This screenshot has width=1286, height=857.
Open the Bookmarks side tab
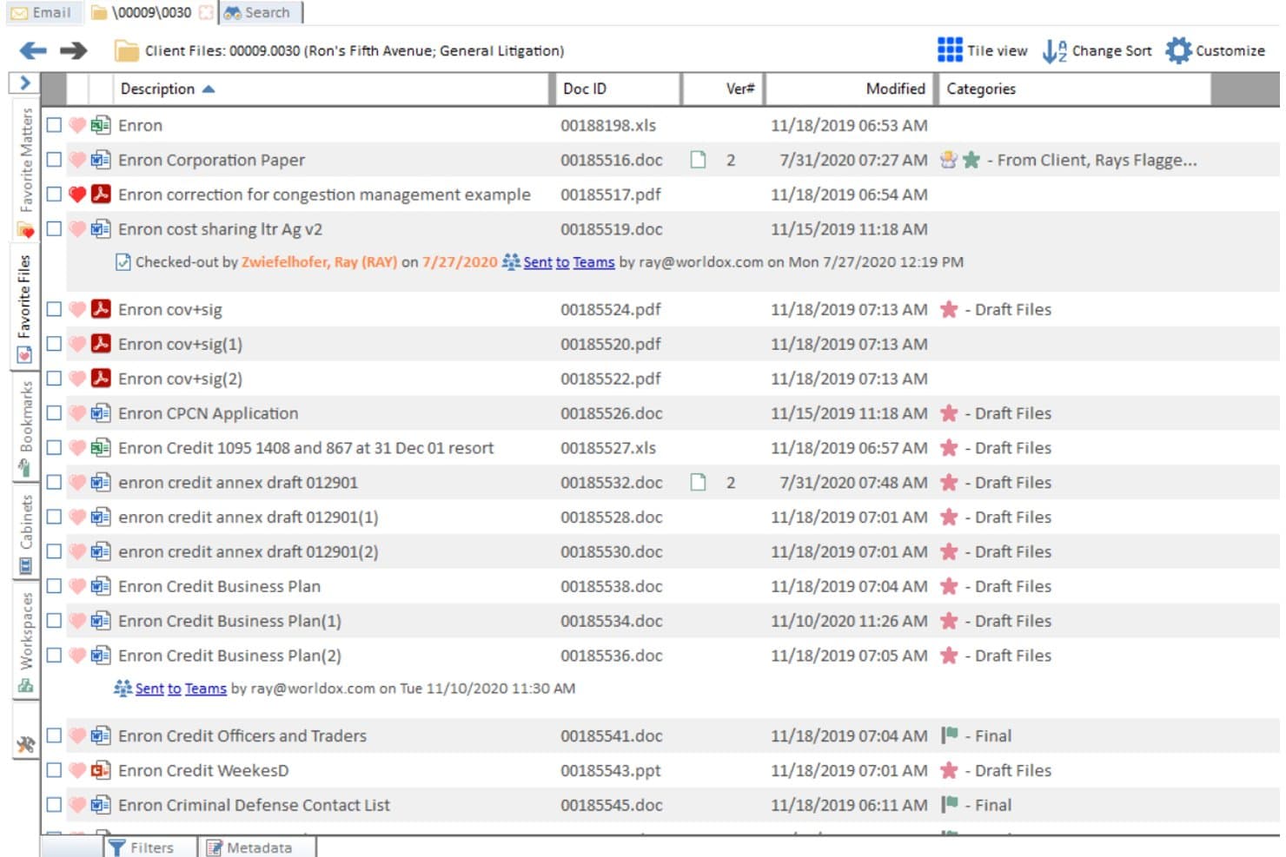[x=25, y=428]
